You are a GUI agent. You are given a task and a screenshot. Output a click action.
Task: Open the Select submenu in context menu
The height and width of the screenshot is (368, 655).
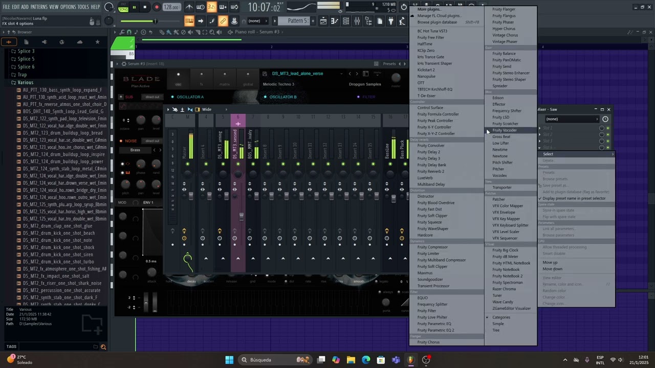(x=576, y=154)
